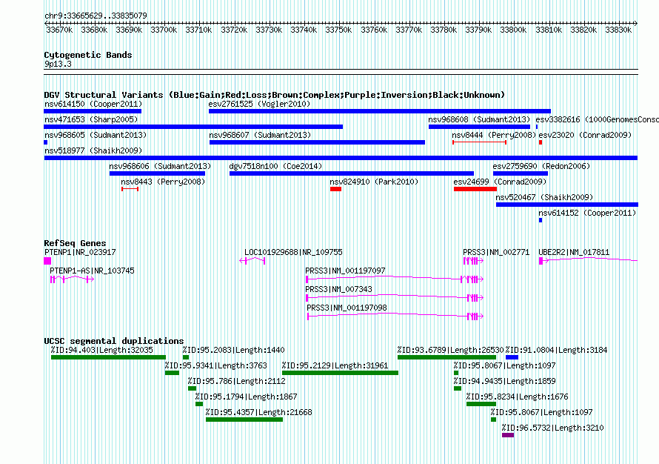Click green bar for %ID:95.4357 Length:21668
Viewport: 659px width, 464px height.
(x=244, y=420)
